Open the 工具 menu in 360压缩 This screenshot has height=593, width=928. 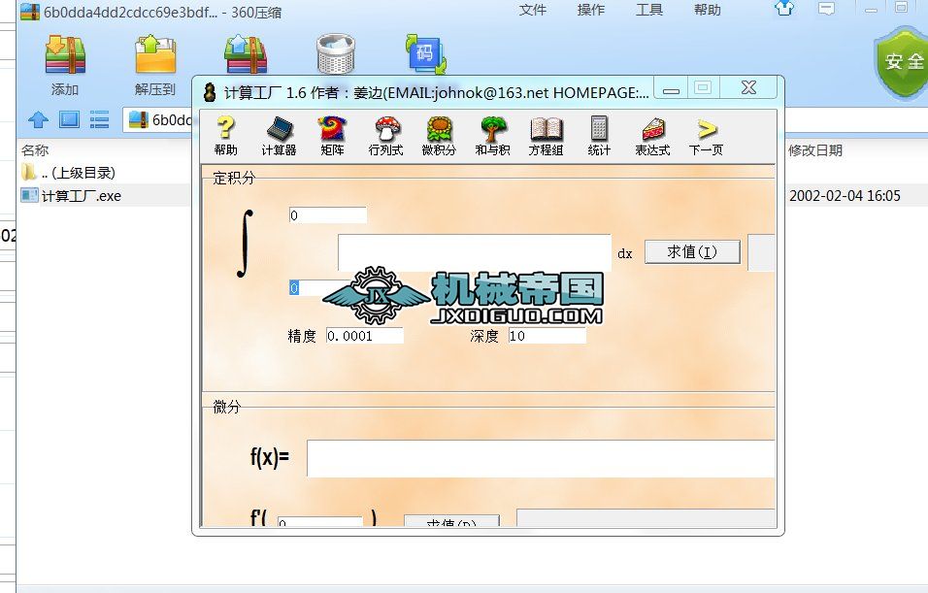click(649, 10)
